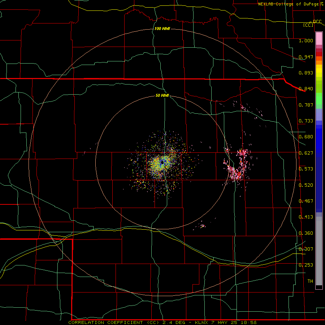This screenshot has height=325, width=325.
Task: Click the 0.947 legend value
Action: [x=306, y=57]
